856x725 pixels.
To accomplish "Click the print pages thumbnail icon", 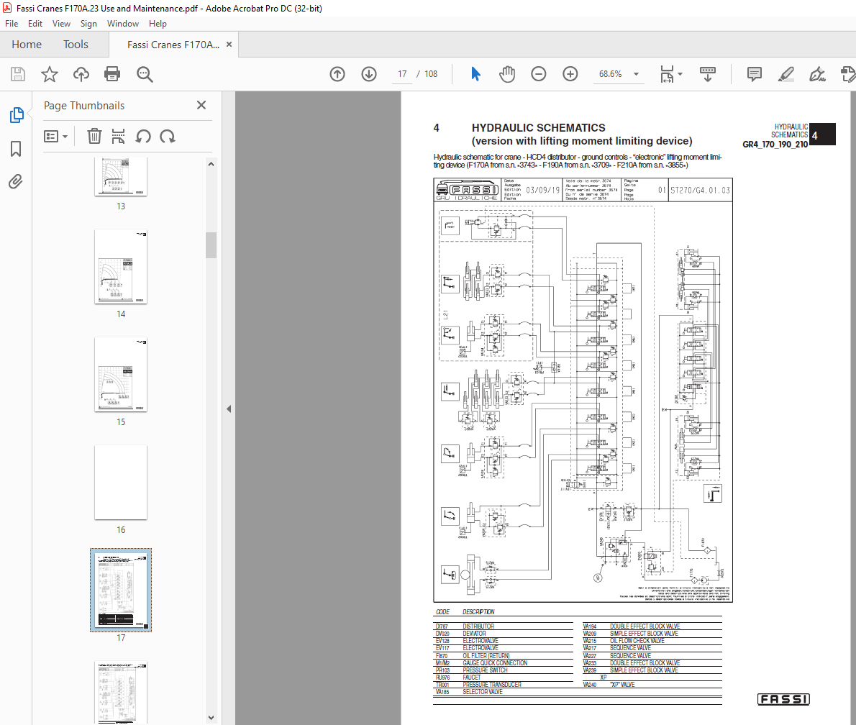I will point(119,136).
